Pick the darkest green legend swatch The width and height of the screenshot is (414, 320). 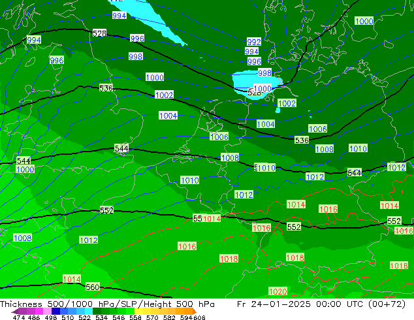(97, 311)
